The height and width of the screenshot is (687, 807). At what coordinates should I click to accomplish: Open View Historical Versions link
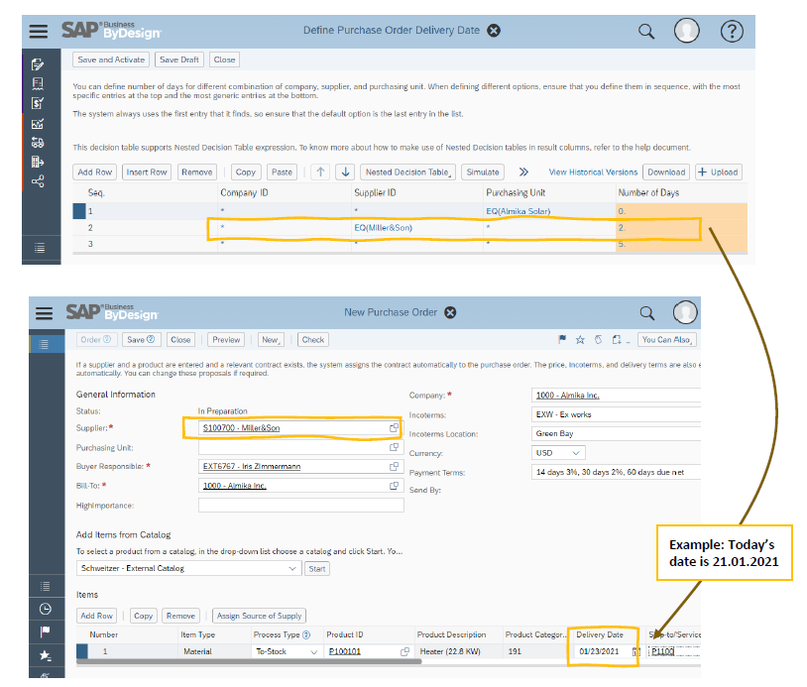pyautogui.click(x=593, y=172)
